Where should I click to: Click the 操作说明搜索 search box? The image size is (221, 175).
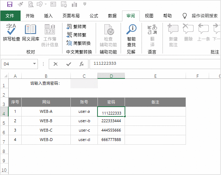coord(205,16)
